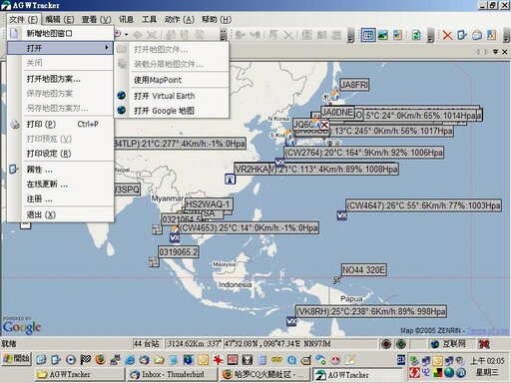
Task: Open 属性 ... from the File menu
Action: [x=61, y=170]
